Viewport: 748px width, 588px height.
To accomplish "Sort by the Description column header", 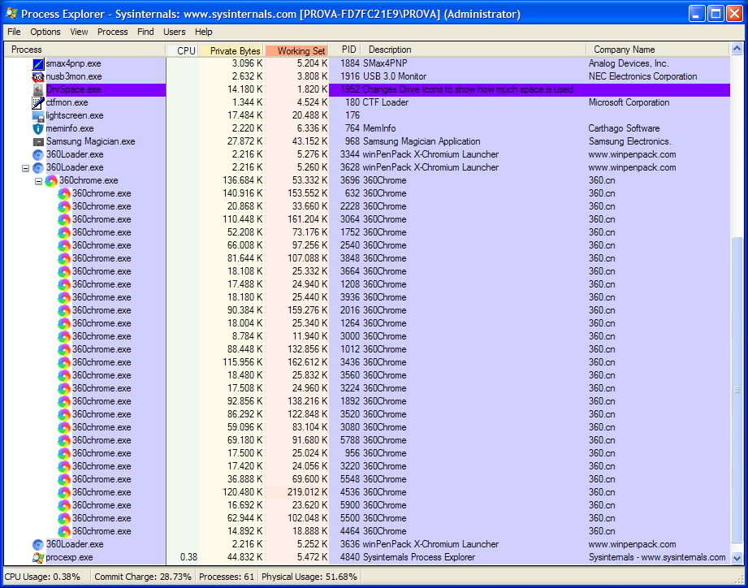I will coord(473,50).
